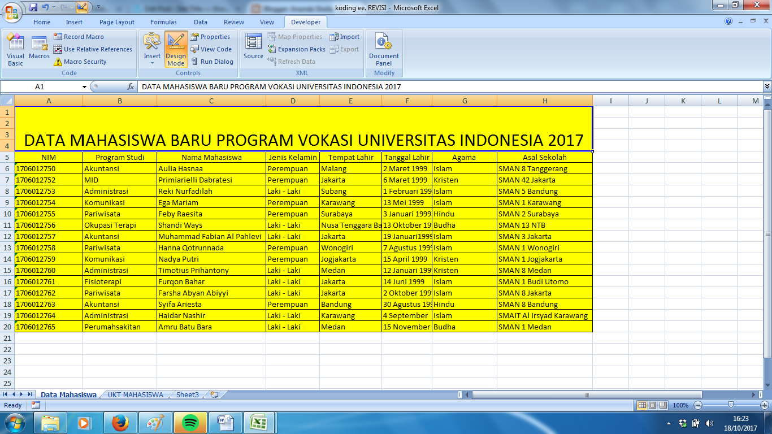Select Record Macro
The height and width of the screenshot is (434, 772).
pos(80,36)
